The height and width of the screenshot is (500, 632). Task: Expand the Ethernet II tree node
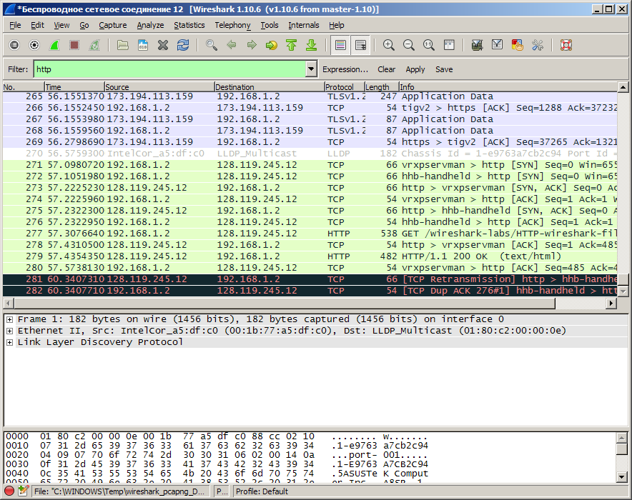pyautogui.click(x=10, y=331)
